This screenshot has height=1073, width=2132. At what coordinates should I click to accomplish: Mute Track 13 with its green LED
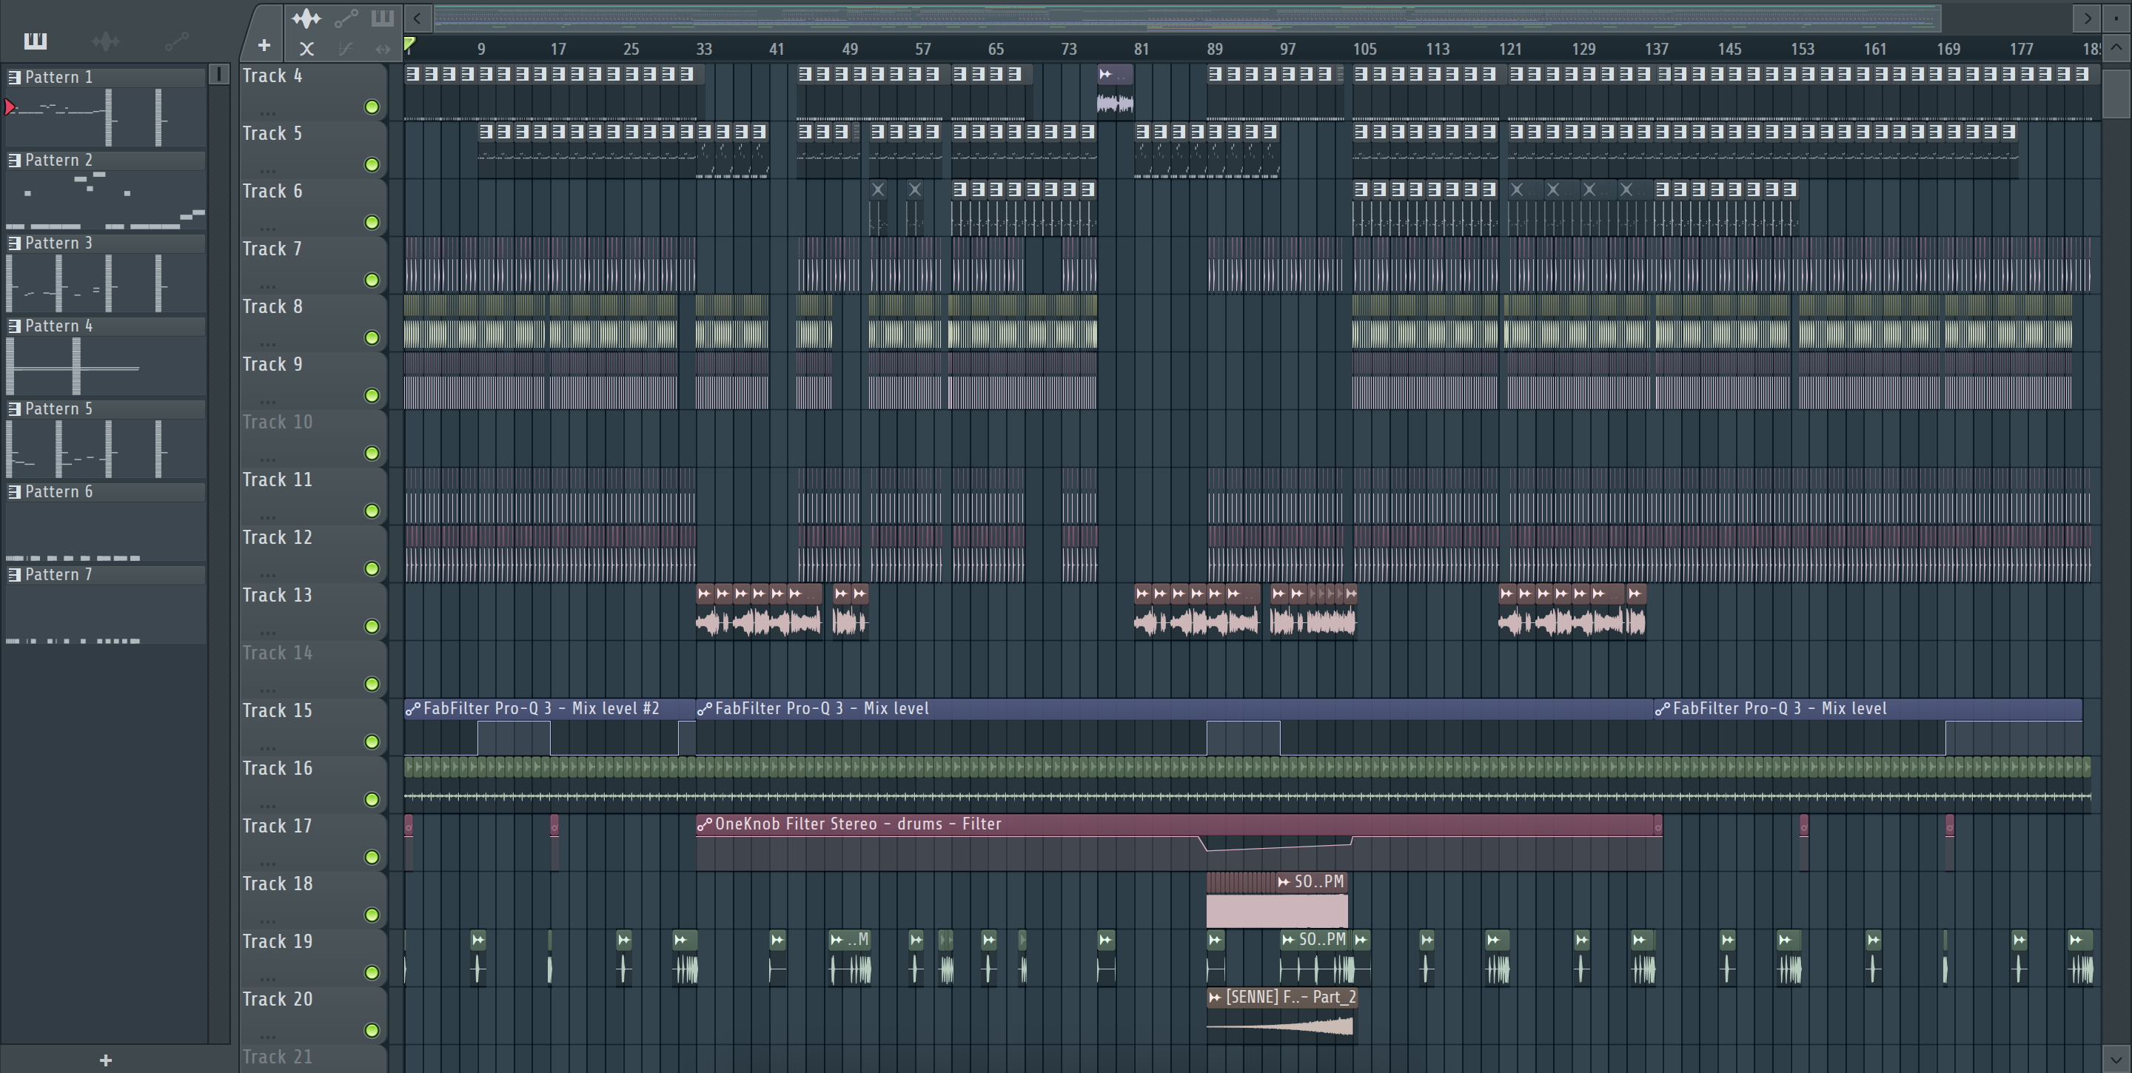click(x=372, y=626)
